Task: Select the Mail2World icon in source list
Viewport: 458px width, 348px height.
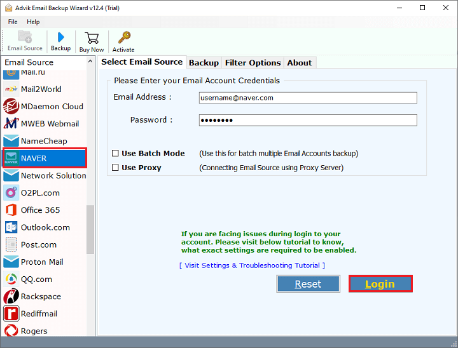Action: click(x=11, y=90)
